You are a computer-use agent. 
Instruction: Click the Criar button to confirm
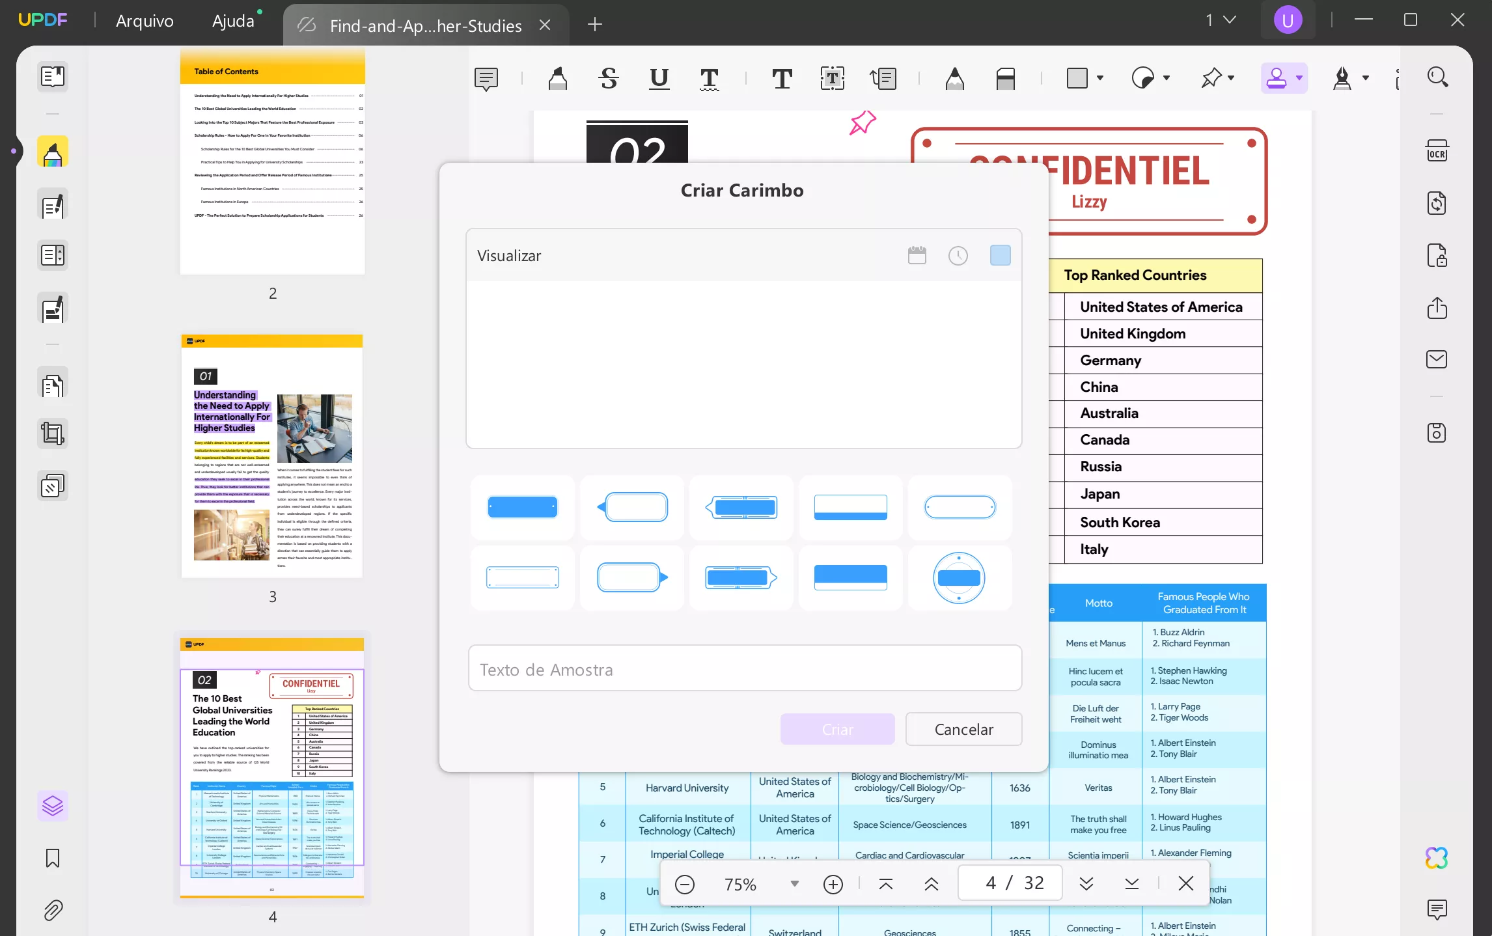point(838,729)
